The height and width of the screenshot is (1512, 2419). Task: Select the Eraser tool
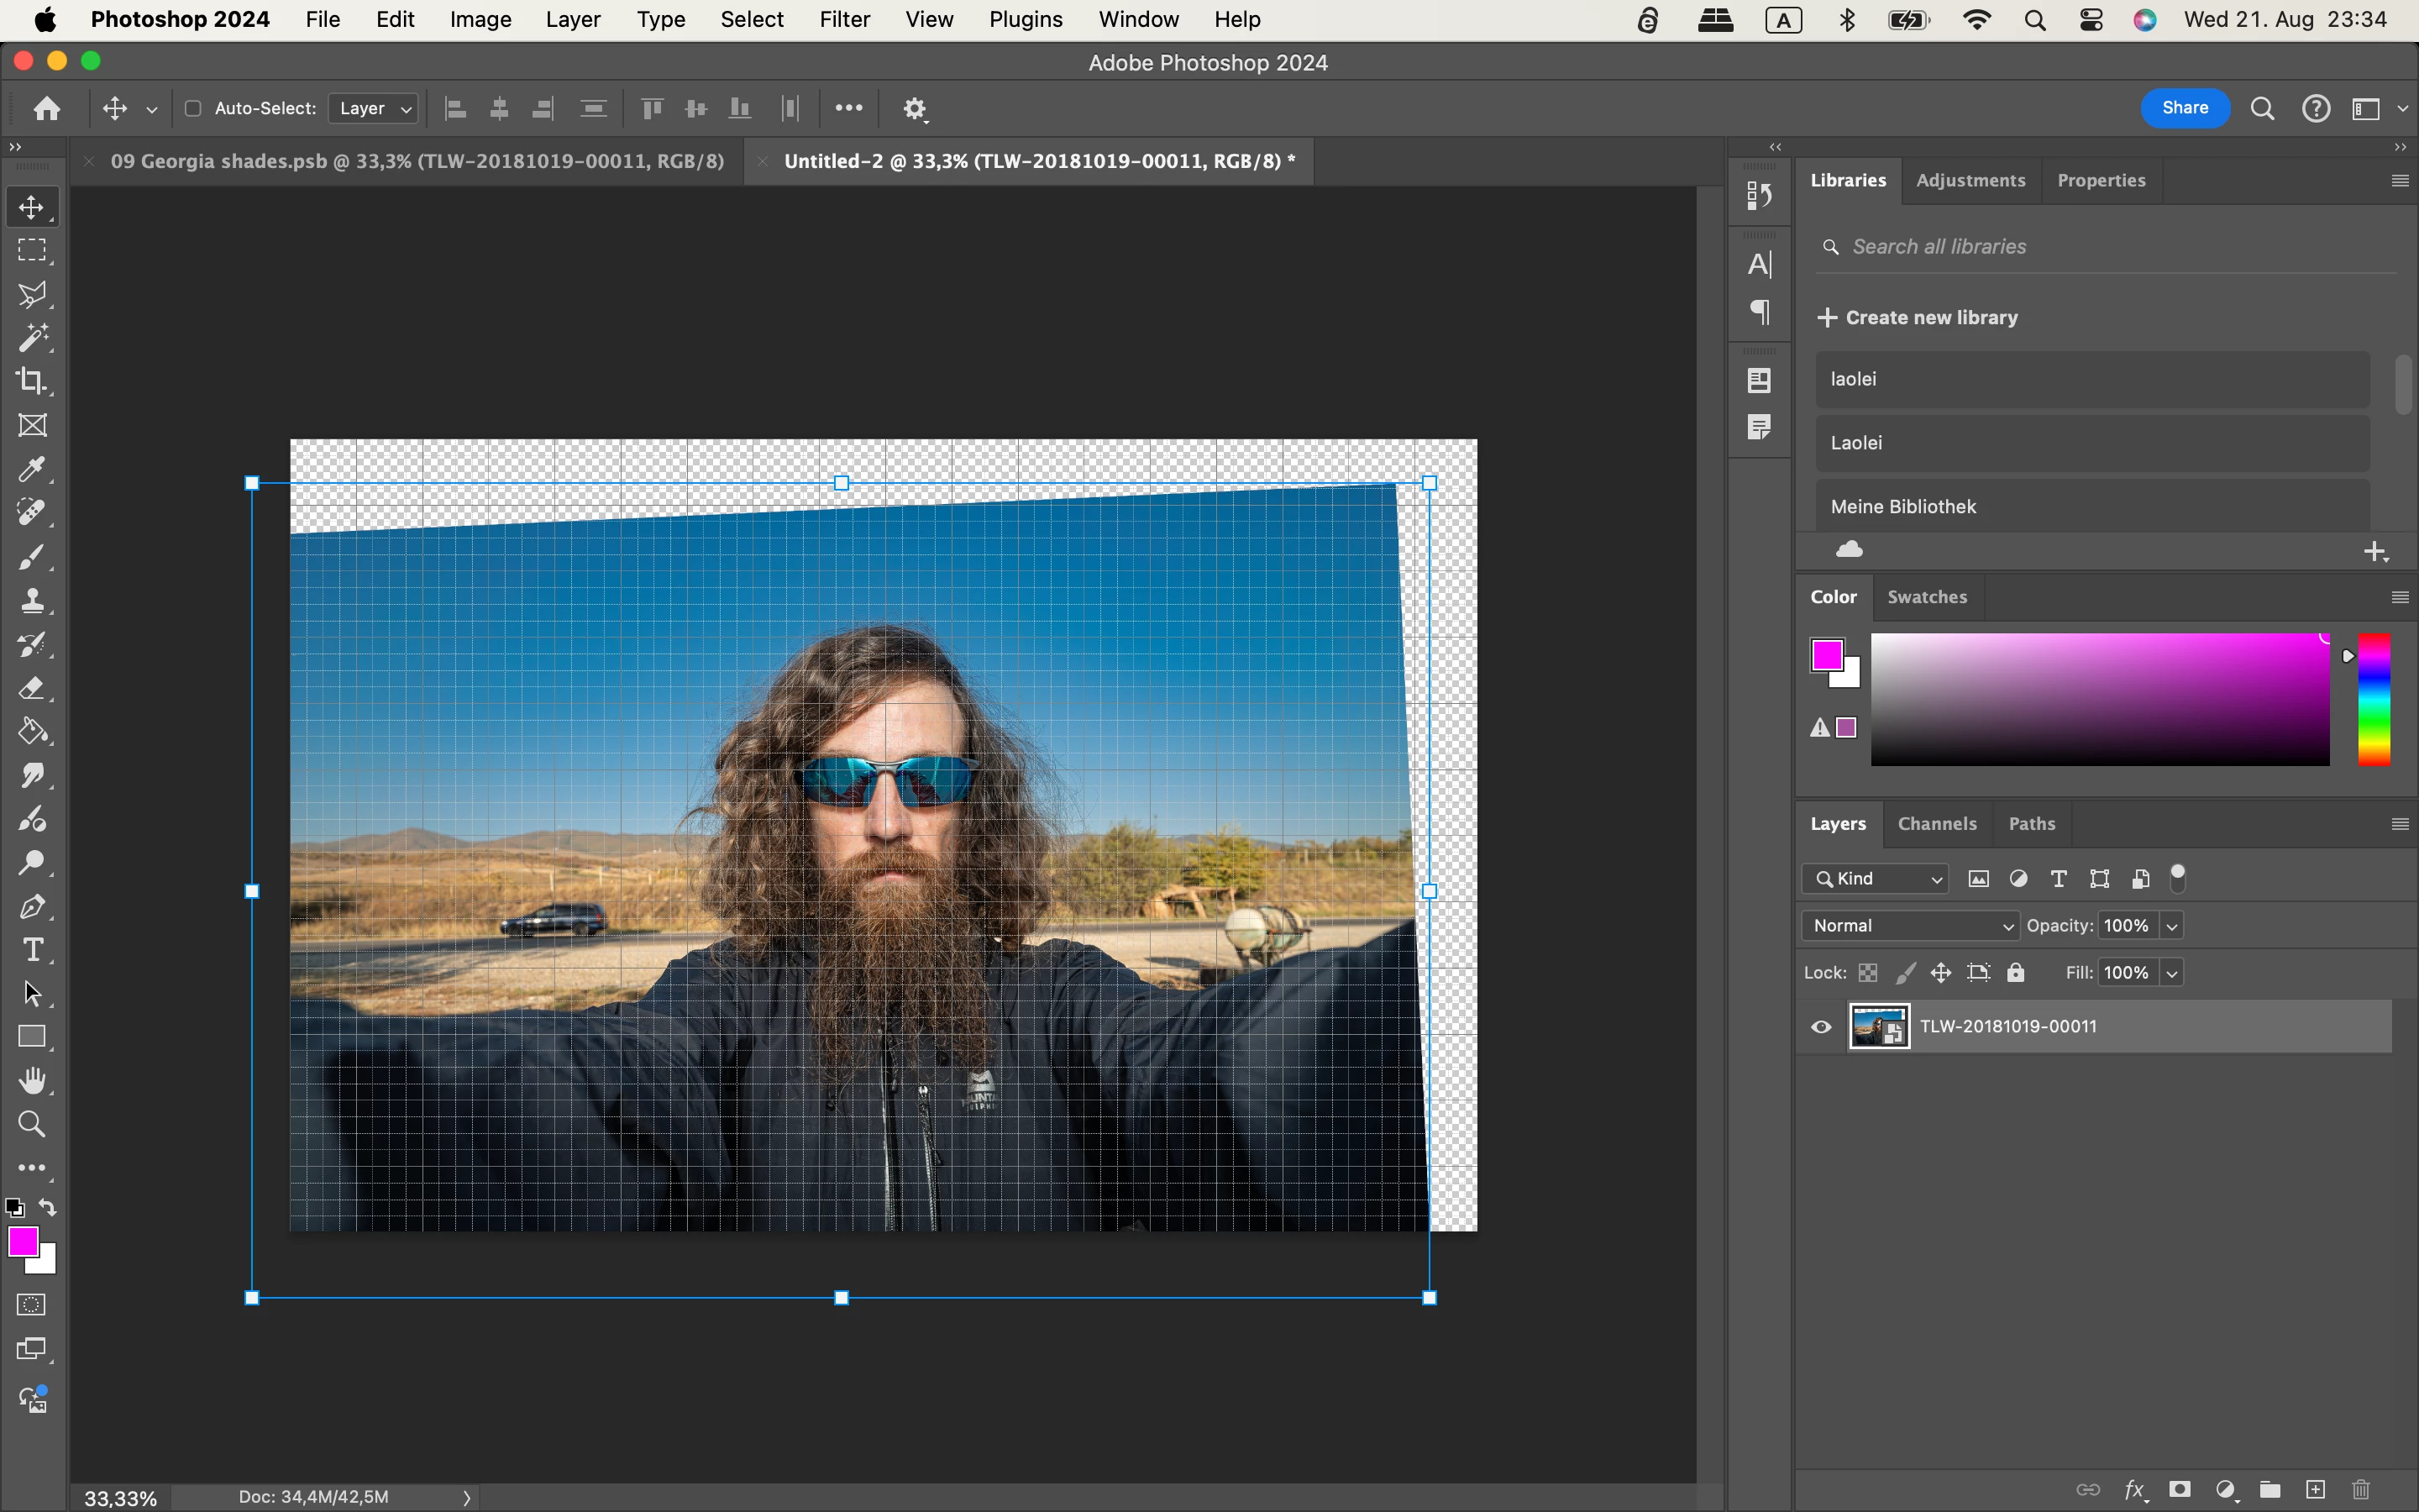32,688
